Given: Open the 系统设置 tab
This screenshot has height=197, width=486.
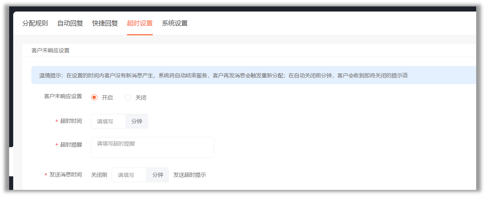Looking at the screenshot, I should point(175,23).
